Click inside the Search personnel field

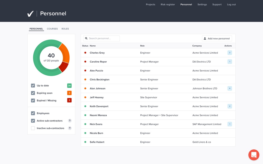pos(103,38)
